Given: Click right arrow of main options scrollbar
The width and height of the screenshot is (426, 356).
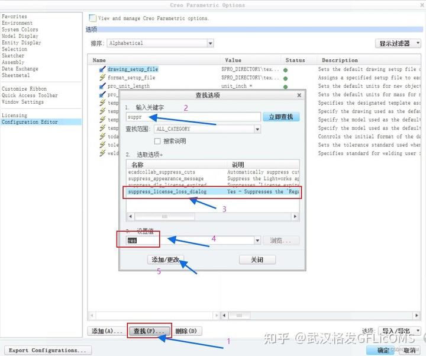Looking at the screenshot, I should (x=417, y=316).
